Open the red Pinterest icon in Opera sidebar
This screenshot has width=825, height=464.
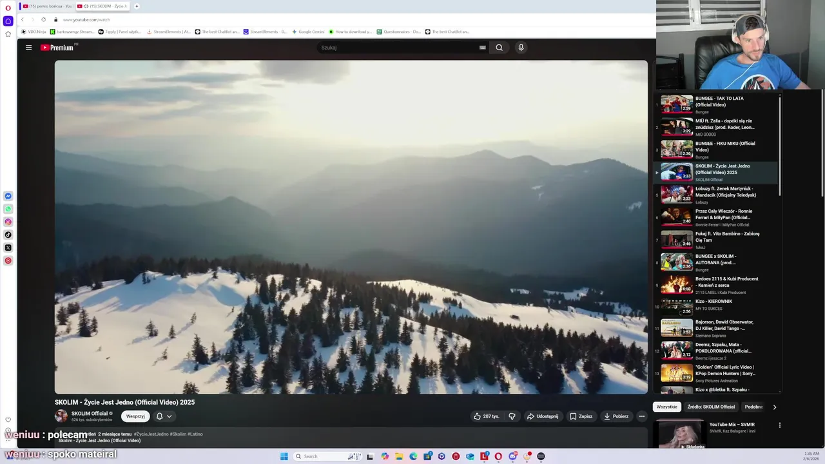[8, 260]
